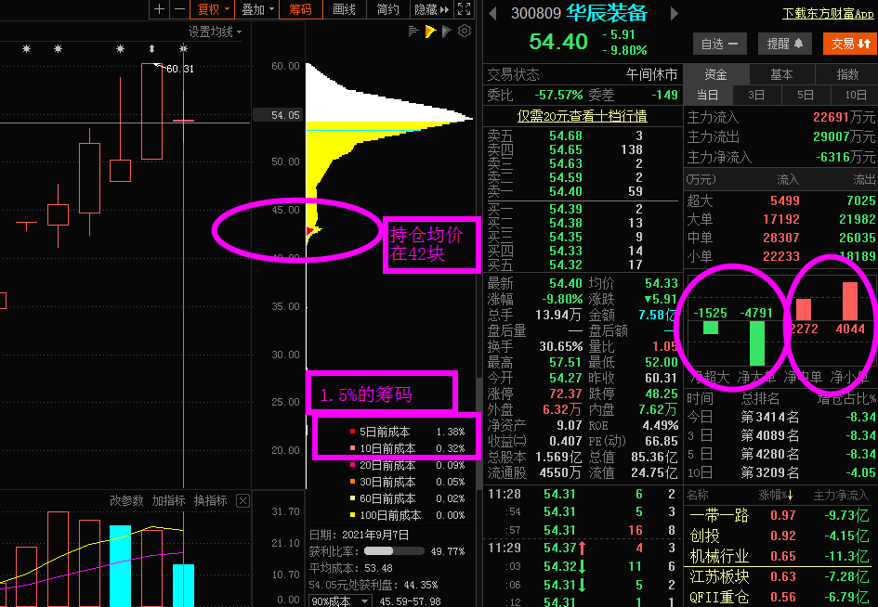Screen dimensions: 878x607
Task: Click the 11:29 trade tick at 54.37
Action: click(582, 549)
